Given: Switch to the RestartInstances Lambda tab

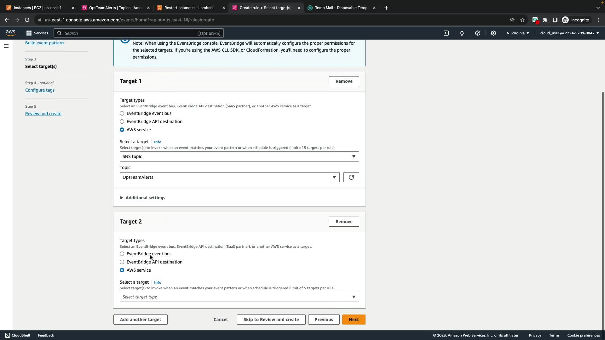Looking at the screenshot, I should pyautogui.click(x=188, y=8).
